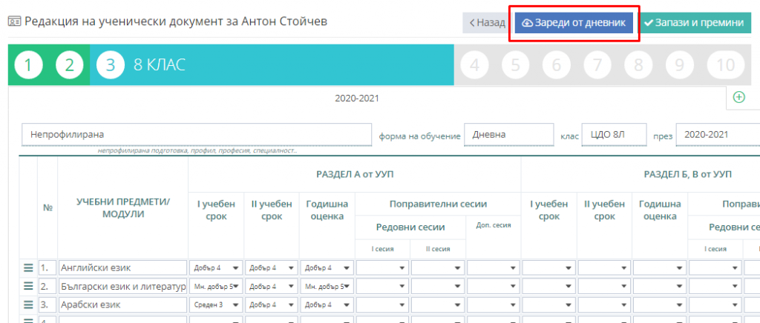Open Годишна оценка dropdown for Български език
The width and height of the screenshot is (760, 323).
coord(327,286)
